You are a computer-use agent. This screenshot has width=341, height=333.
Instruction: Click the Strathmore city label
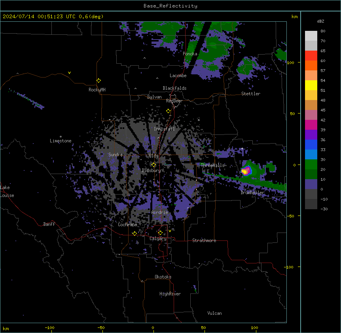point(204,240)
